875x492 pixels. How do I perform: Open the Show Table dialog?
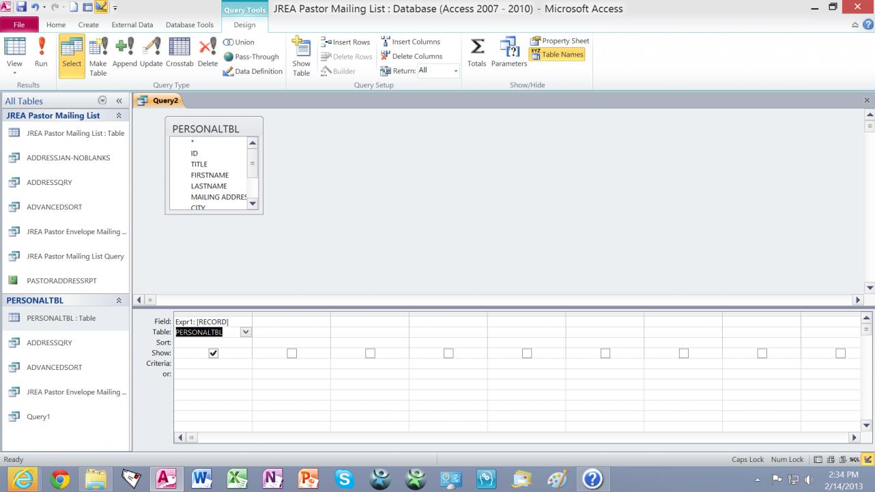[x=301, y=55]
